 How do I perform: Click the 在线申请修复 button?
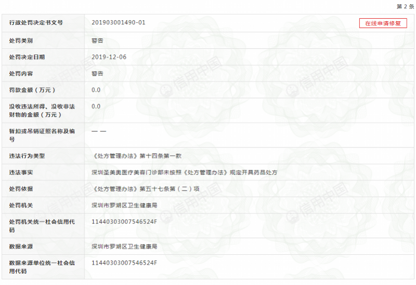(x=383, y=23)
